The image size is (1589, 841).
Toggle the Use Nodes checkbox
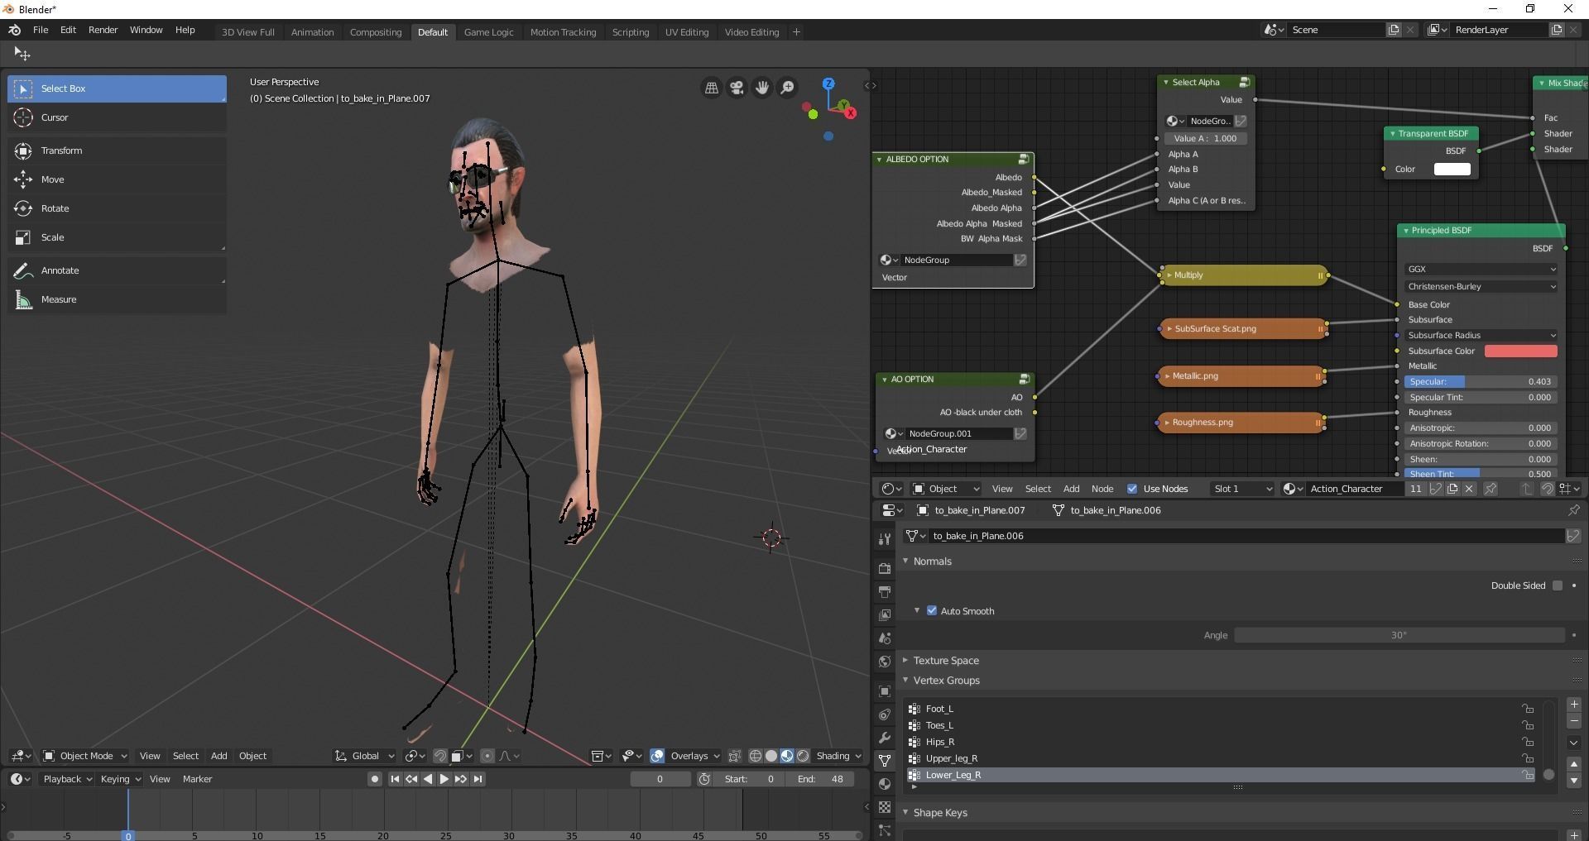tap(1132, 489)
